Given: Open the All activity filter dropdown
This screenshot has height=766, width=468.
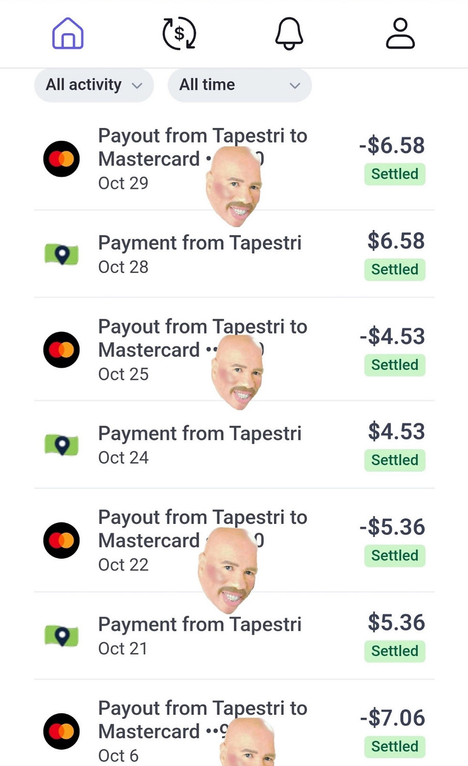Looking at the screenshot, I should click(94, 85).
